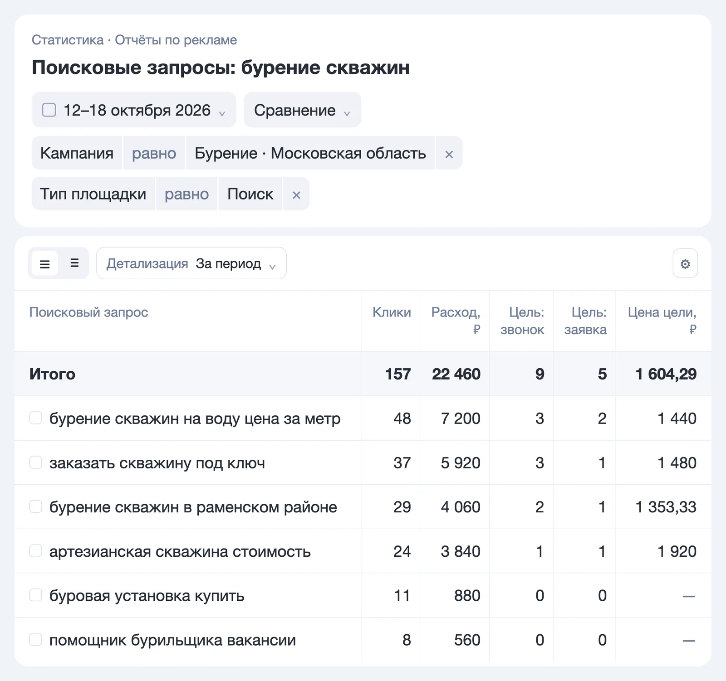This screenshot has width=726, height=681.
Task: Open the date range dropdown 12–18 октября 2026
Action: coord(134,110)
